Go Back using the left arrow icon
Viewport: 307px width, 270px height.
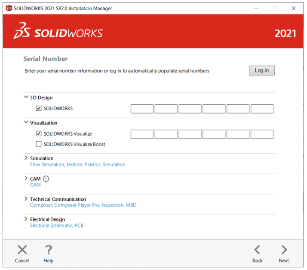pos(257,250)
